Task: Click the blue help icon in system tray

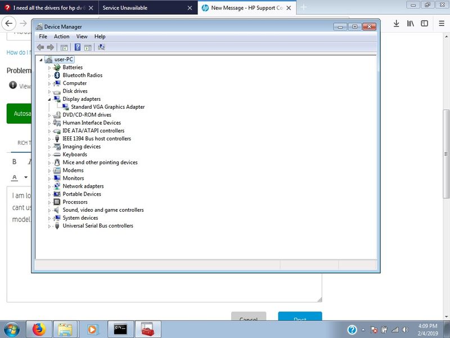Action: coord(352,330)
